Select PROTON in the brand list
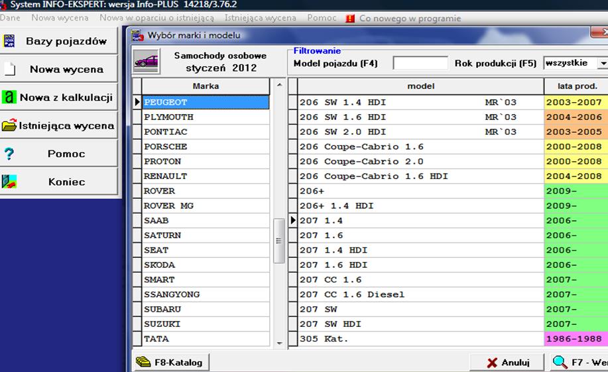 pos(206,161)
